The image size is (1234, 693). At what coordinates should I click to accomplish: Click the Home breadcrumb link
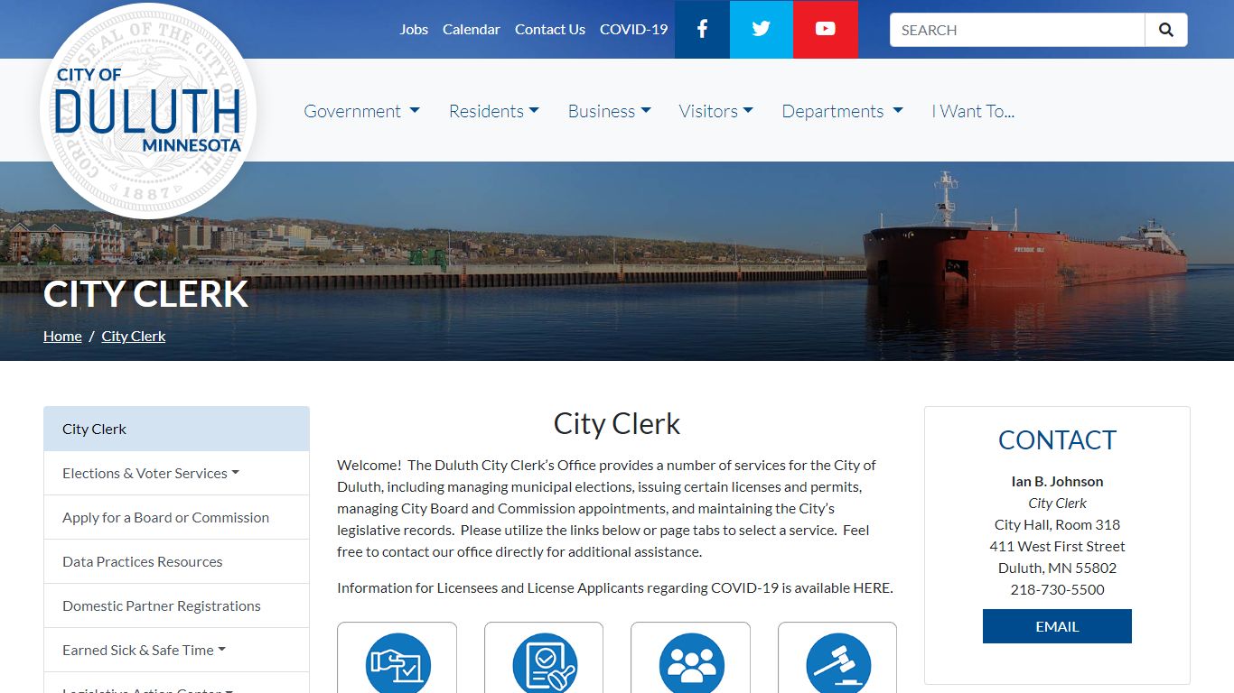(x=62, y=336)
